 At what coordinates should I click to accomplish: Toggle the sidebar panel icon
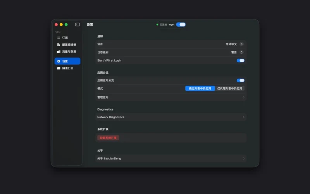coord(77,24)
